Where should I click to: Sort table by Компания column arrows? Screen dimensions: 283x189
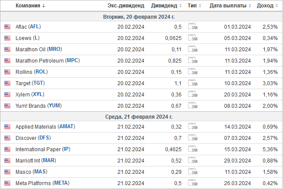tap(43, 6)
